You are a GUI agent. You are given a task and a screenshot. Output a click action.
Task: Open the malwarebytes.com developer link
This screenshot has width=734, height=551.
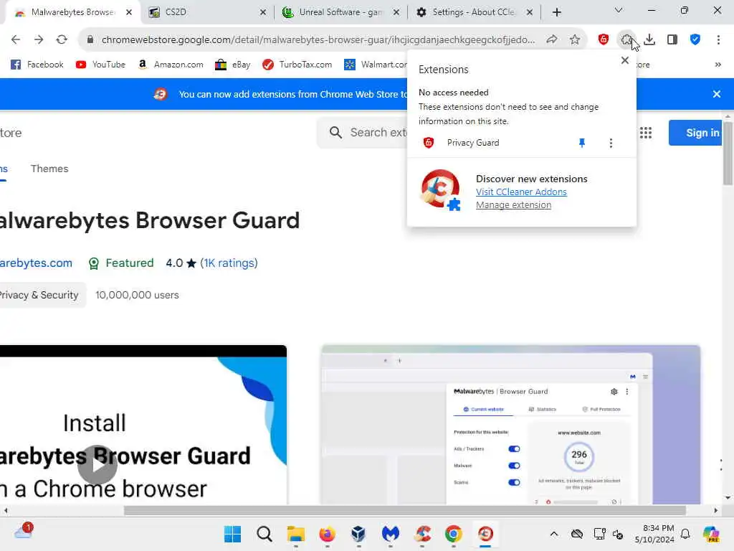point(36,263)
